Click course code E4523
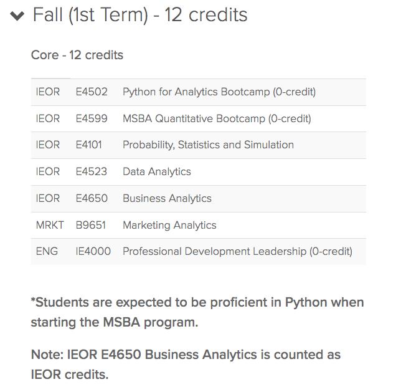Screen dimensions: 406x392 point(92,171)
